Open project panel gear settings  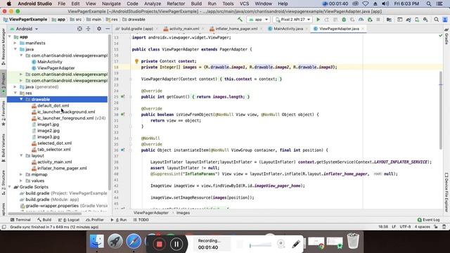click(99, 29)
